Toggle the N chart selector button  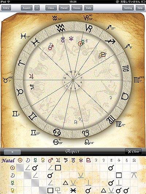(x=12, y=152)
